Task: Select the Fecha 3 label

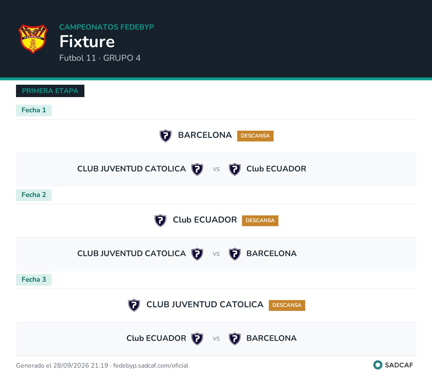Action: [x=34, y=280]
